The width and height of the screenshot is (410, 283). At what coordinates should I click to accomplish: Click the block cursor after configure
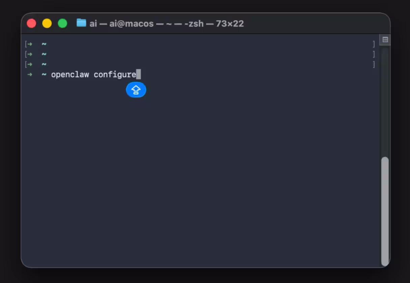coord(139,74)
